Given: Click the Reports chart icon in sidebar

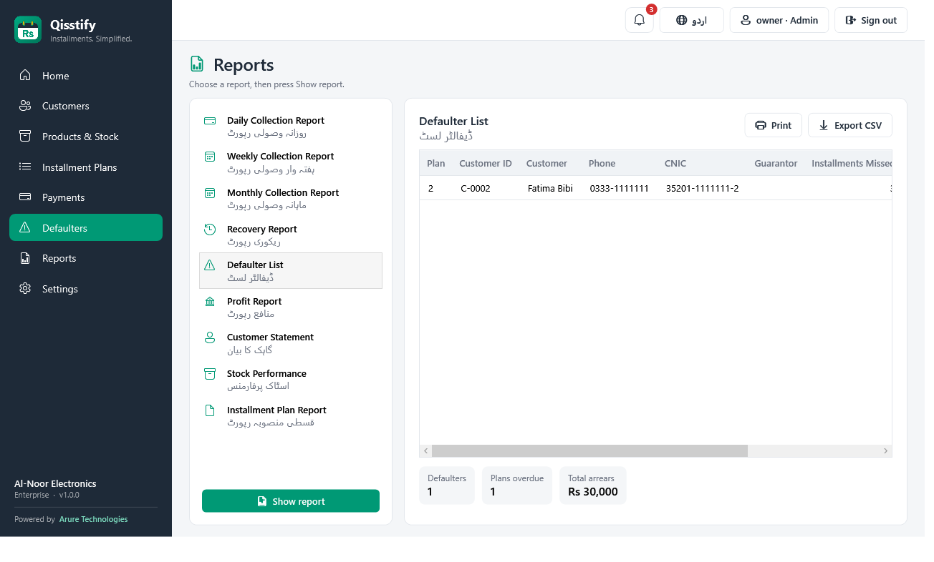Looking at the screenshot, I should click(x=25, y=258).
